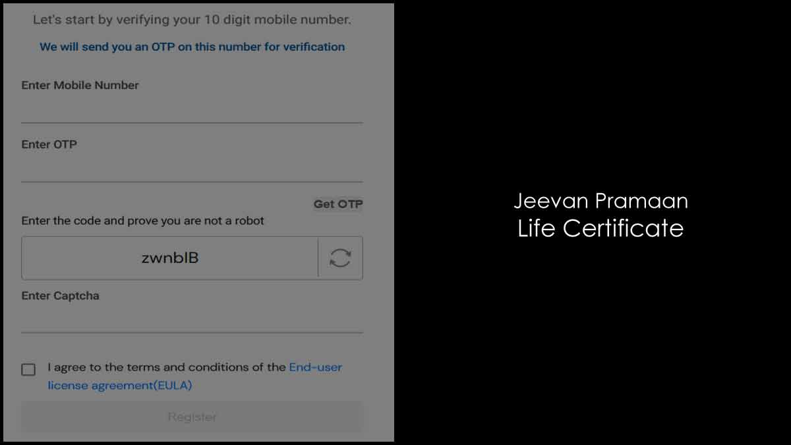
Task: Focus the Enter OTP field
Action: (x=192, y=168)
